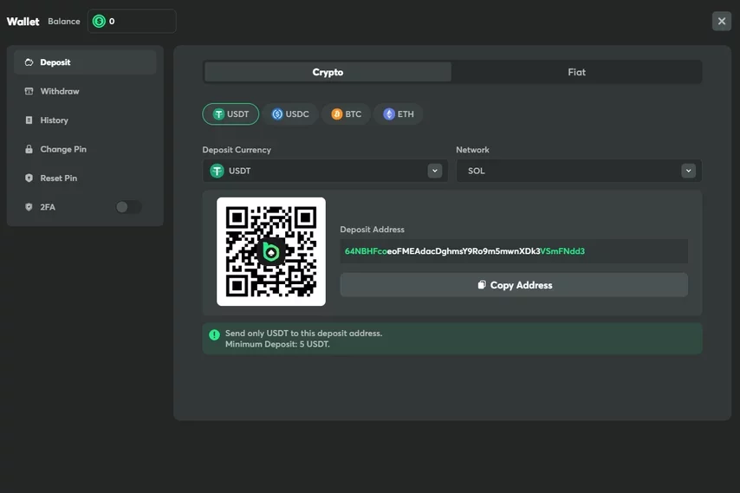
Task: Click the deposit address text field
Action: (x=513, y=251)
